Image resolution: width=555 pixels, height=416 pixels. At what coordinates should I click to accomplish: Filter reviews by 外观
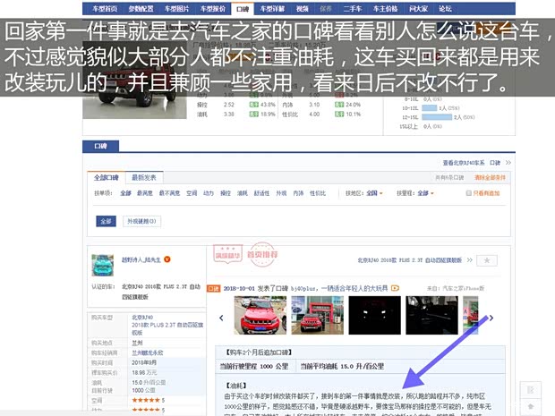pos(281,193)
